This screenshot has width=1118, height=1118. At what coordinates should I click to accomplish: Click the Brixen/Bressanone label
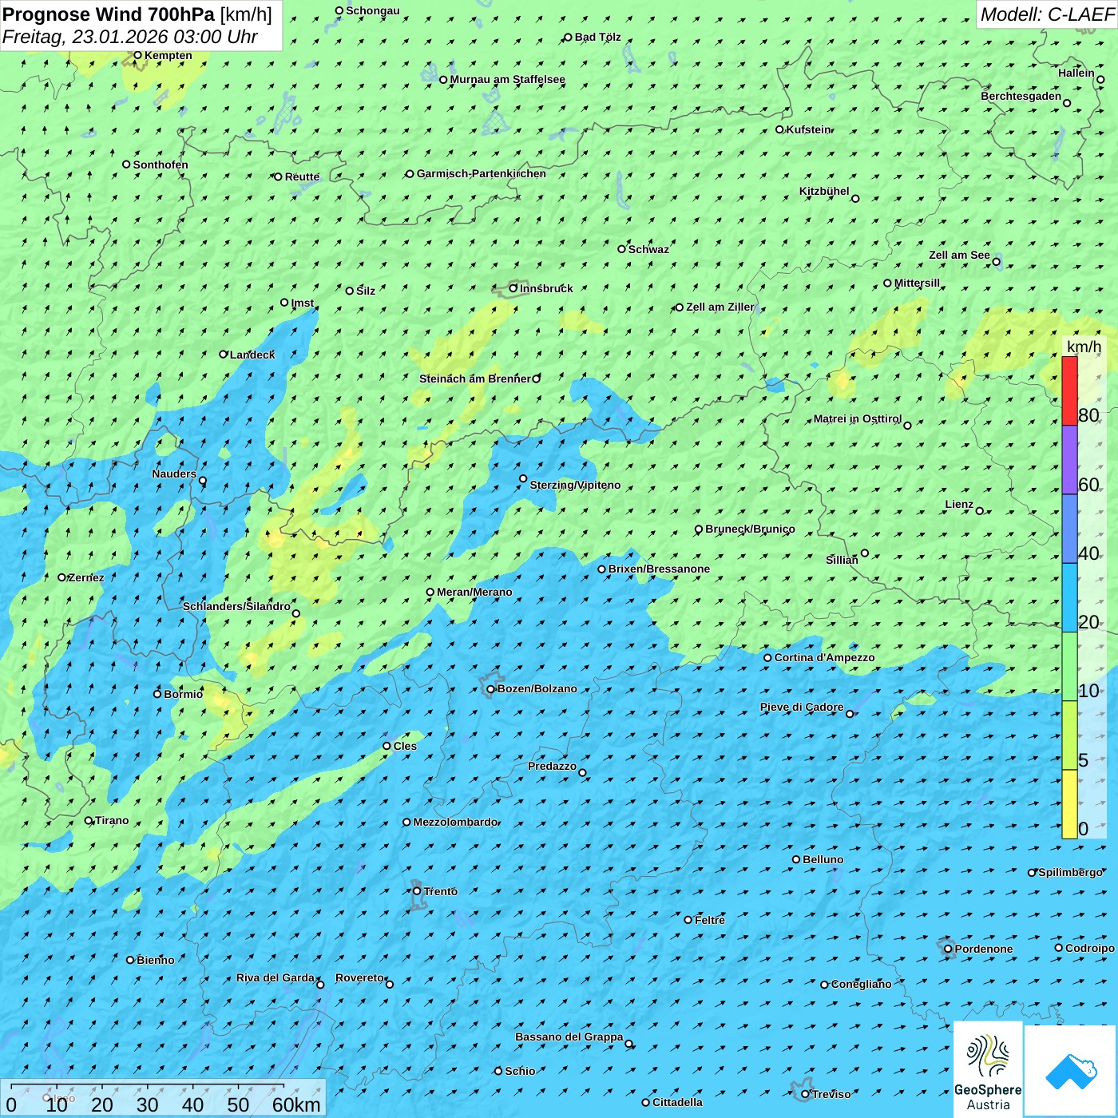pos(659,569)
